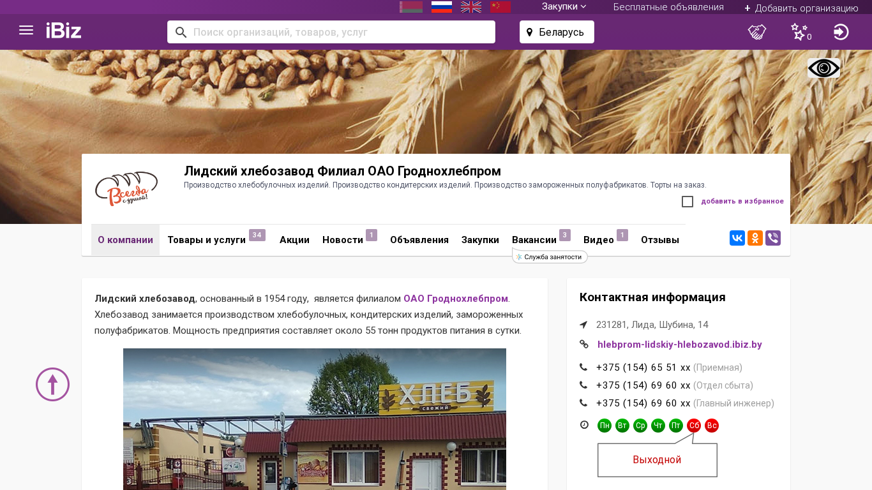
Task: Share the page on VK
Action: [x=737, y=238]
